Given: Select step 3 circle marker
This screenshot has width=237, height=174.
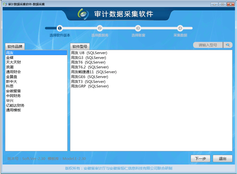Looking at the screenshot, I should pos(138,28).
